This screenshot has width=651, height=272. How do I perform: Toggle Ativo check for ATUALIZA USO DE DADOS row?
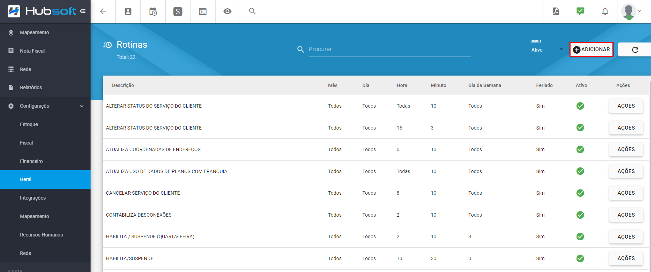[x=580, y=171]
